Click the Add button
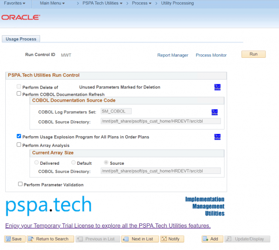This screenshot has width=279, height=250. point(212,239)
